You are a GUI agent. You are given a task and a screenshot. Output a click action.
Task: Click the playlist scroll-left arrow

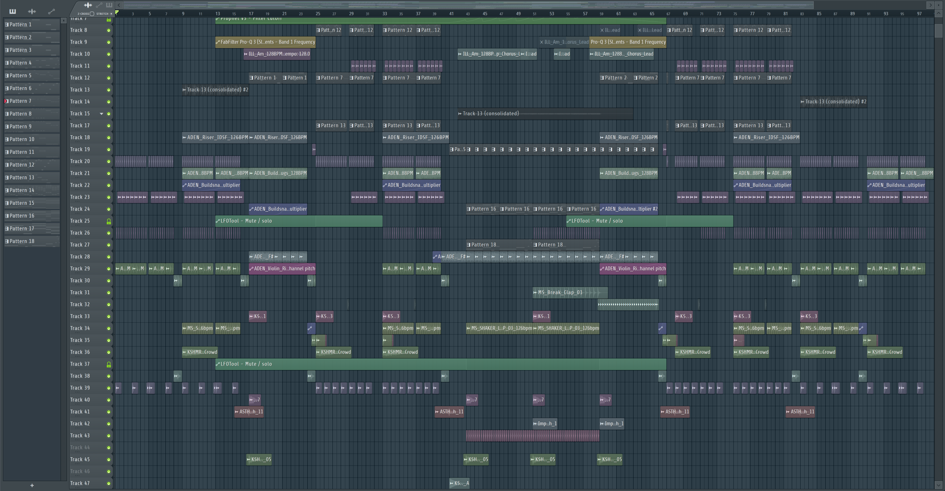coord(119,5)
